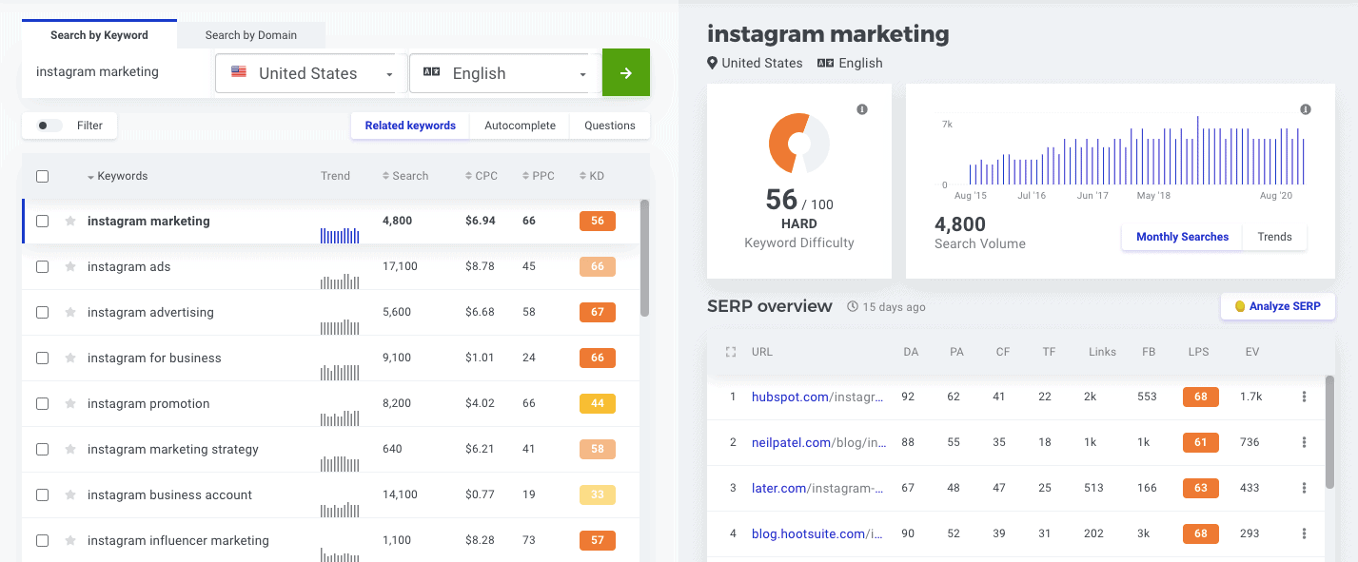This screenshot has width=1358, height=562.
Task: Check the instagram advertising row checkbox
Action: click(42, 313)
